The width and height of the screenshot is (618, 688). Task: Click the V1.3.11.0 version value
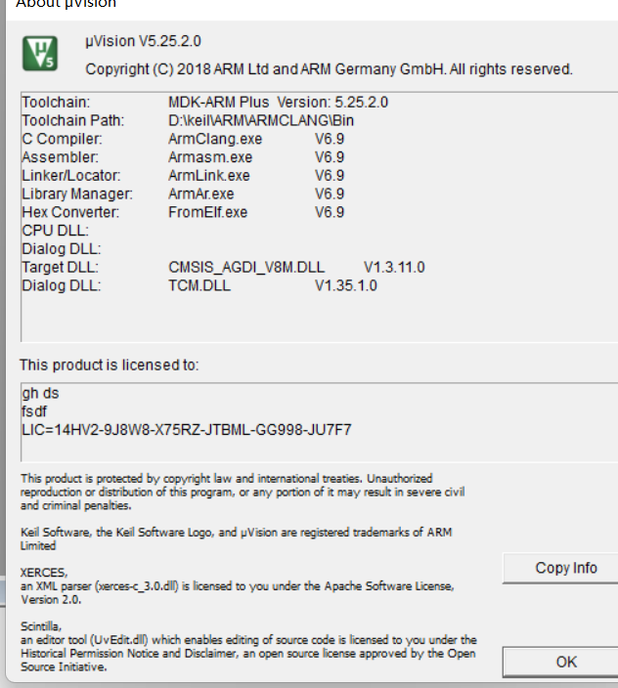tap(394, 267)
